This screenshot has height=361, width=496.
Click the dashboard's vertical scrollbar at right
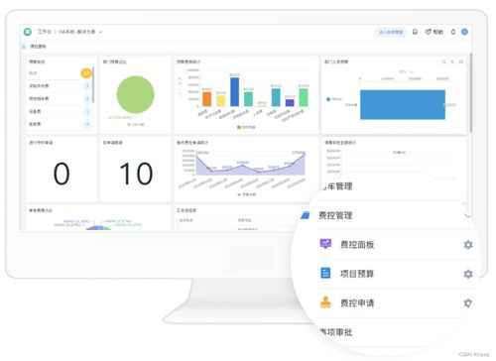click(471, 92)
